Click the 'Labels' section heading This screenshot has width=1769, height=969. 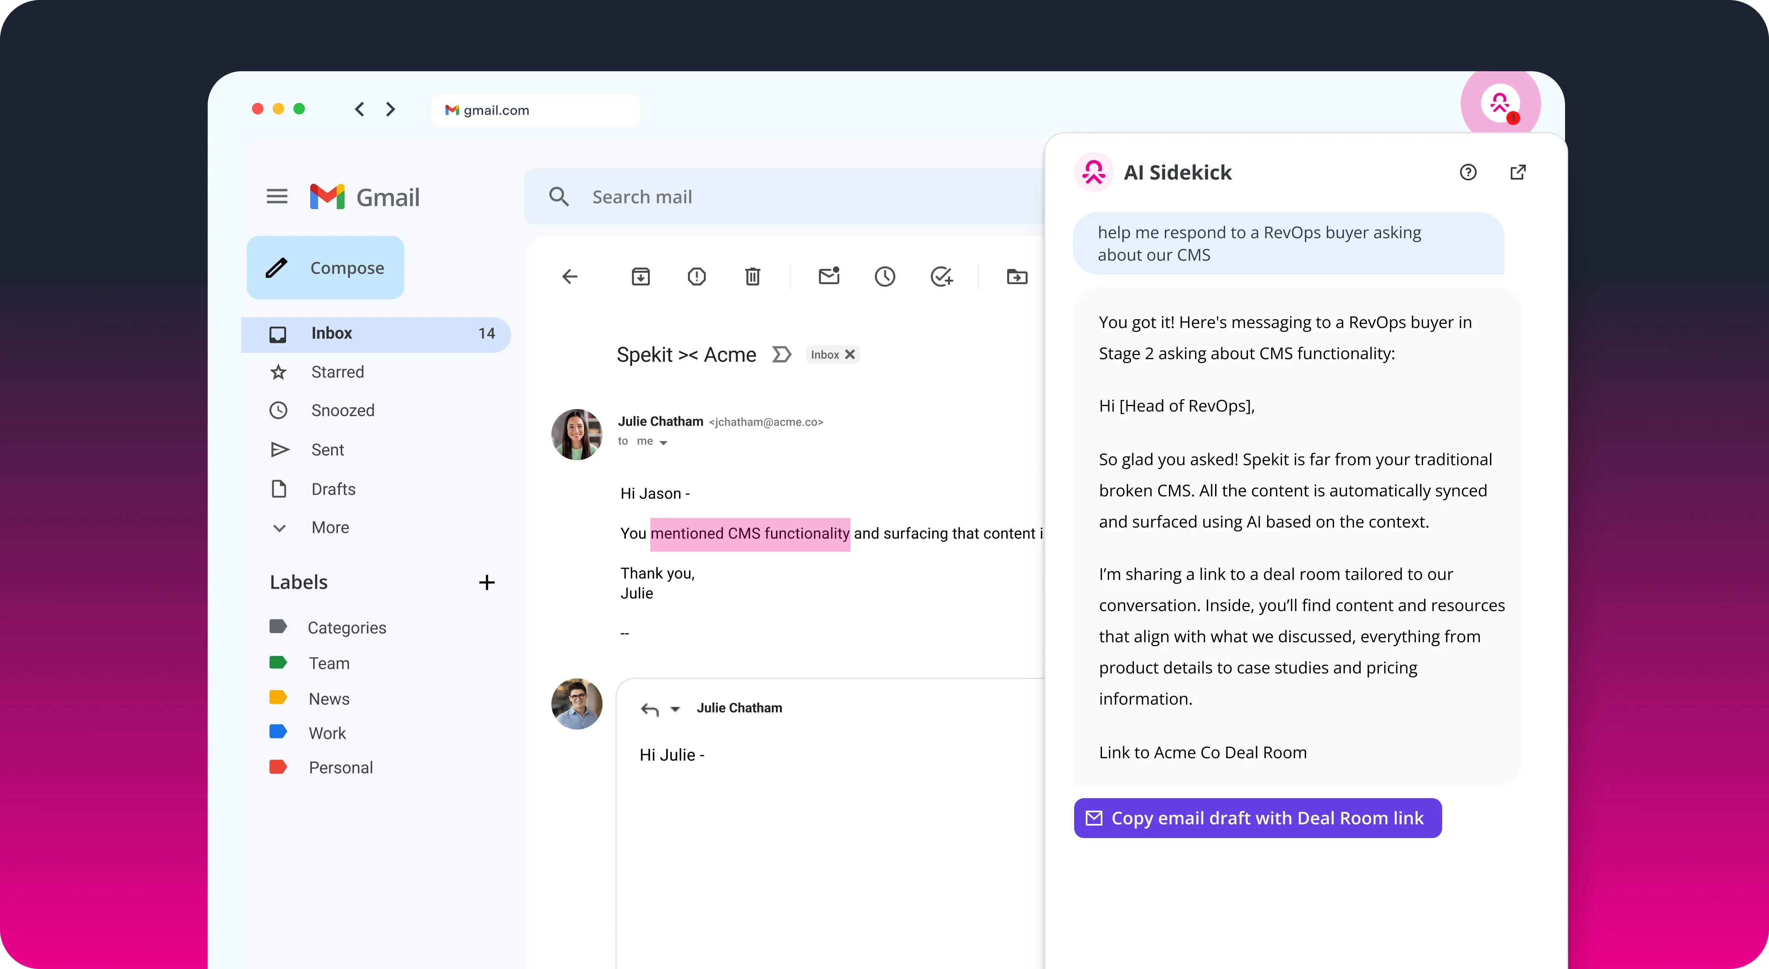point(298,583)
